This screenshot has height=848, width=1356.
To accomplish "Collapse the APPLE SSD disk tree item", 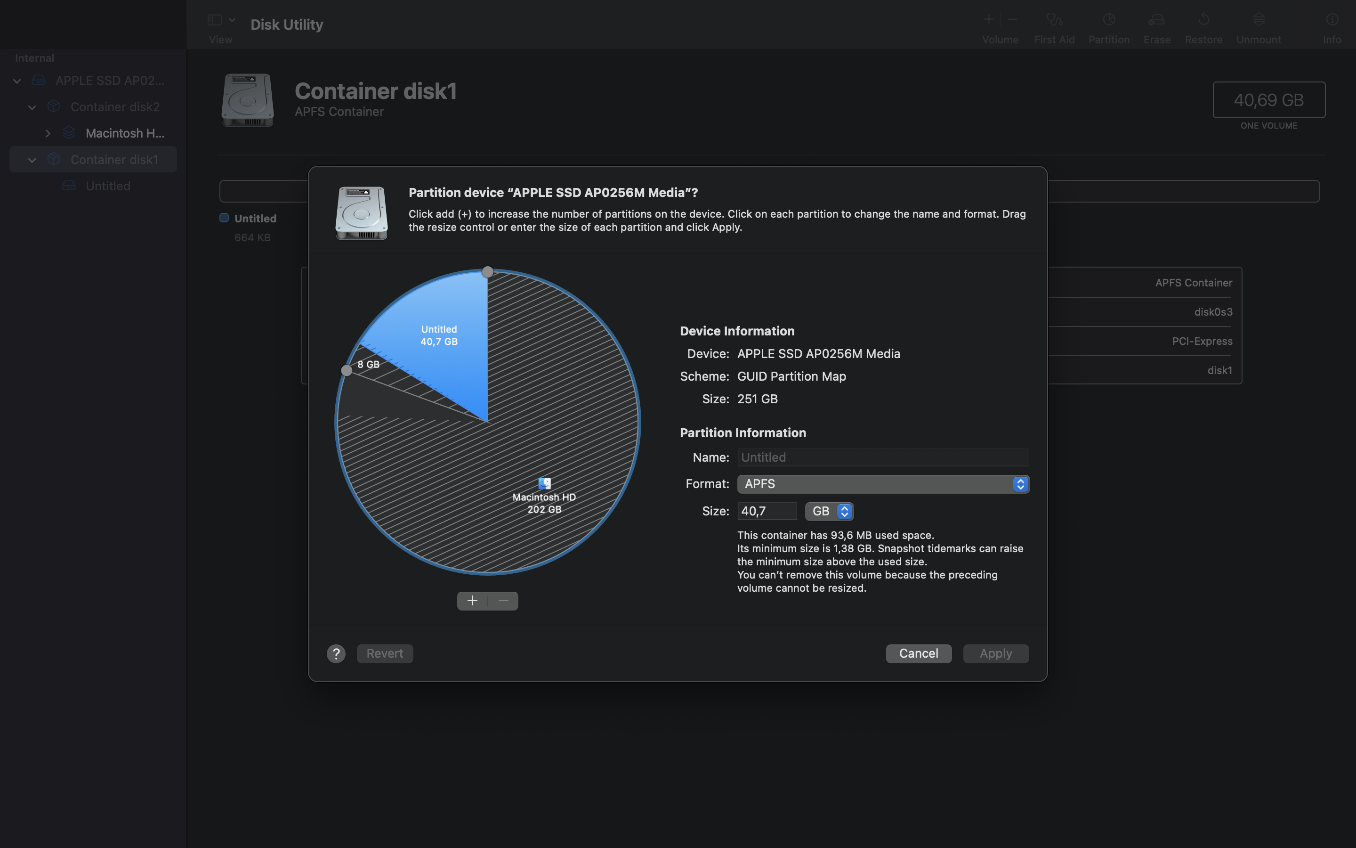I will 17,81.
